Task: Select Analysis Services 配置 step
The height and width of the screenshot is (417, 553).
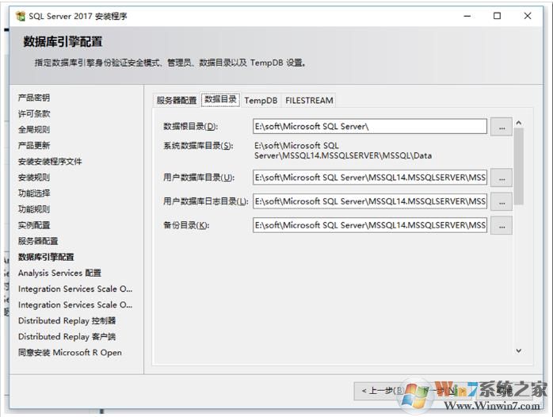Action: pyautogui.click(x=59, y=273)
